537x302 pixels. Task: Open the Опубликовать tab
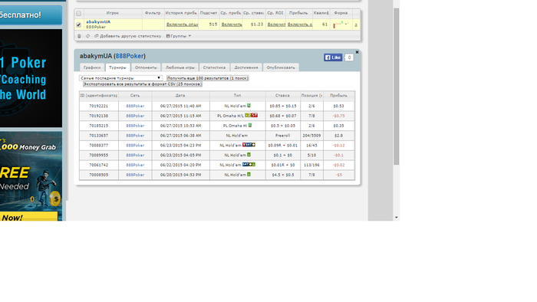tap(281, 67)
